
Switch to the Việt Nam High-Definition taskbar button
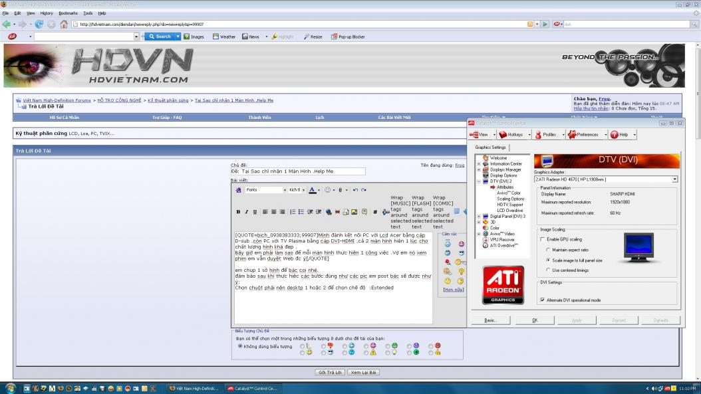194,389
